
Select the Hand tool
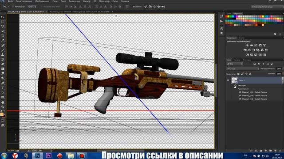pyautogui.click(x=3, y=102)
